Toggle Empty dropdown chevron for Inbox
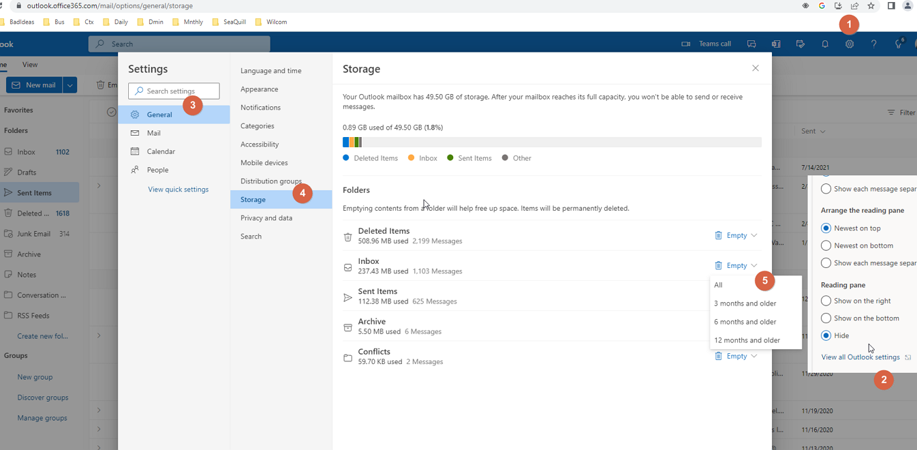917x450 pixels. tap(754, 265)
